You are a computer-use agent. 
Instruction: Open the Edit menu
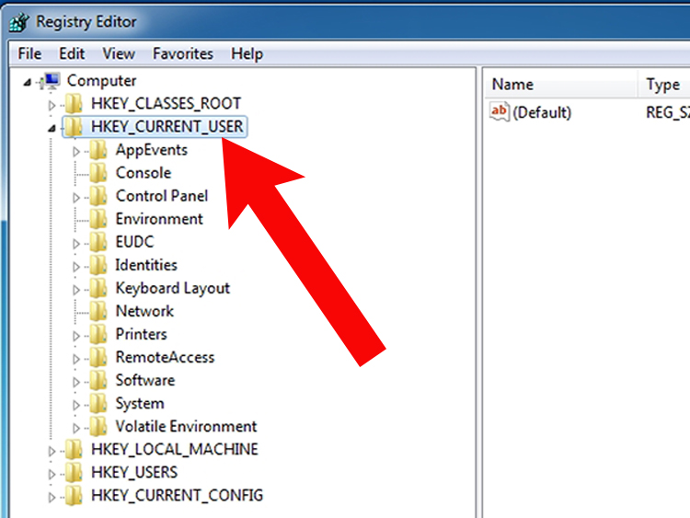72,53
